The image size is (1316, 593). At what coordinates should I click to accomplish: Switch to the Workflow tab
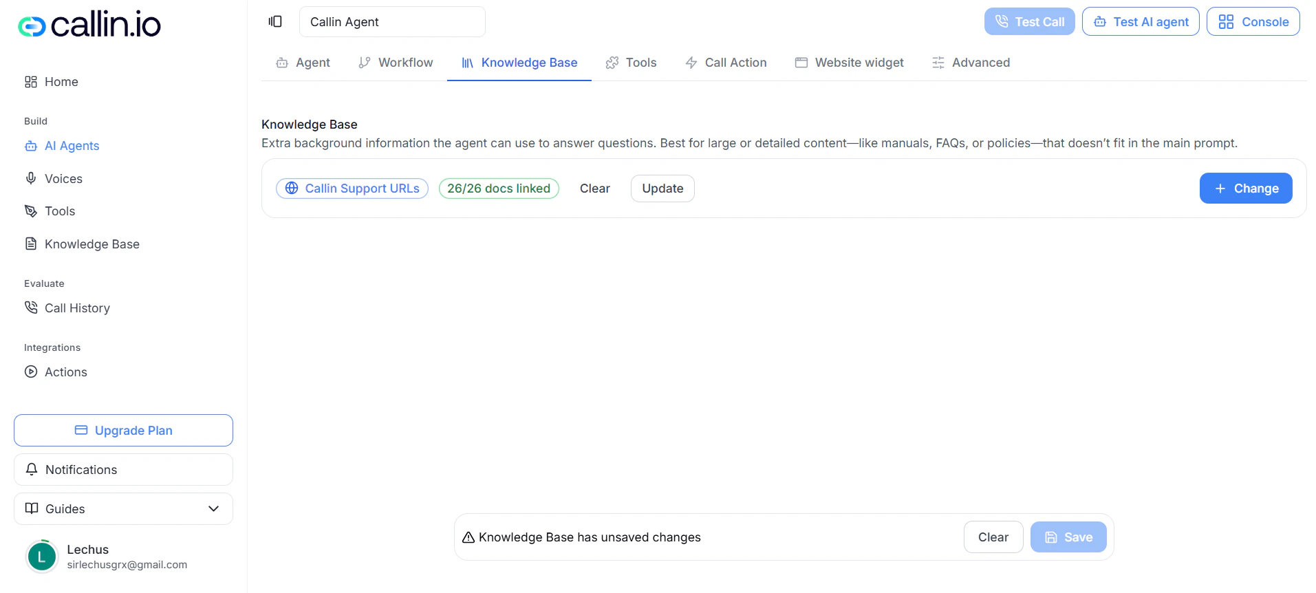[396, 63]
